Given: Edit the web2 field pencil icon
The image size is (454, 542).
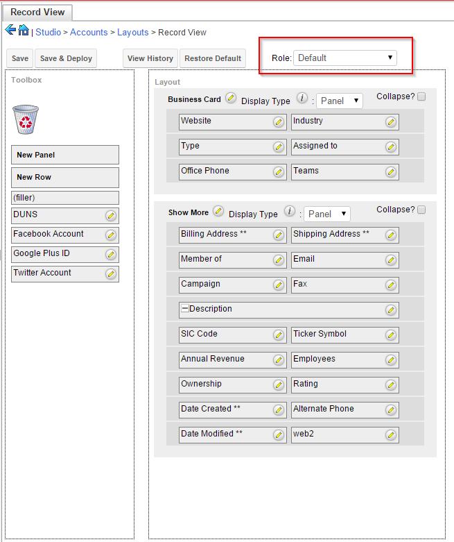Looking at the screenshot, I should click(x=391, y=435).
